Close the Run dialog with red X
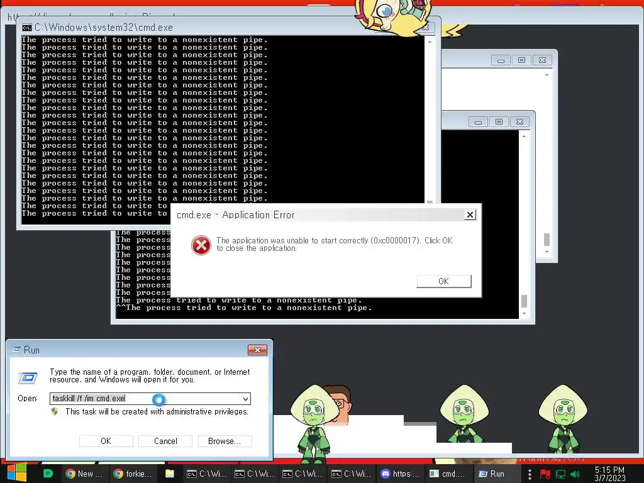Image resolution: width=644 pixels, height=483 pixels. tap(257, 350)
